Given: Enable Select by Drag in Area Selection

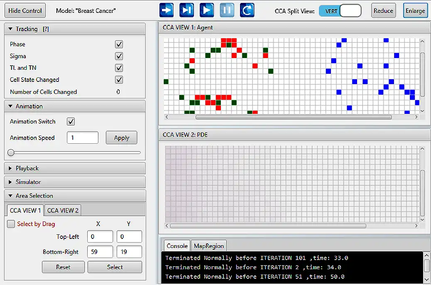Looking at the screenshot, I should (11, 224).
